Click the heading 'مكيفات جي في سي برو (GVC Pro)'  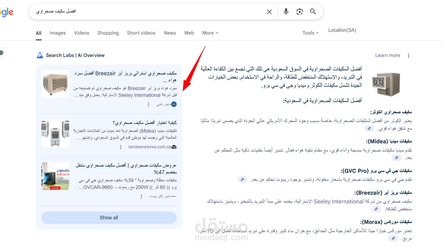pos(376,171)
